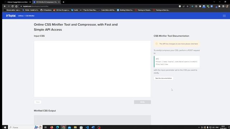230x129 pixels.
Task: Bookmark this page with star icon
Action: pos(188,6)
